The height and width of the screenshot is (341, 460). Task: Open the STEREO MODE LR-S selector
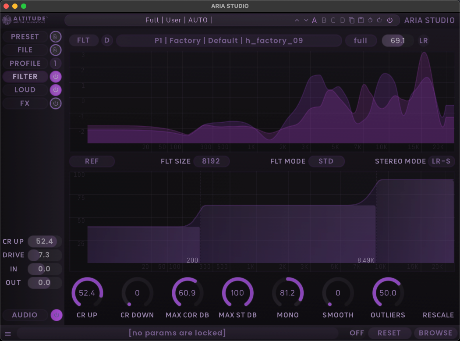441,161
